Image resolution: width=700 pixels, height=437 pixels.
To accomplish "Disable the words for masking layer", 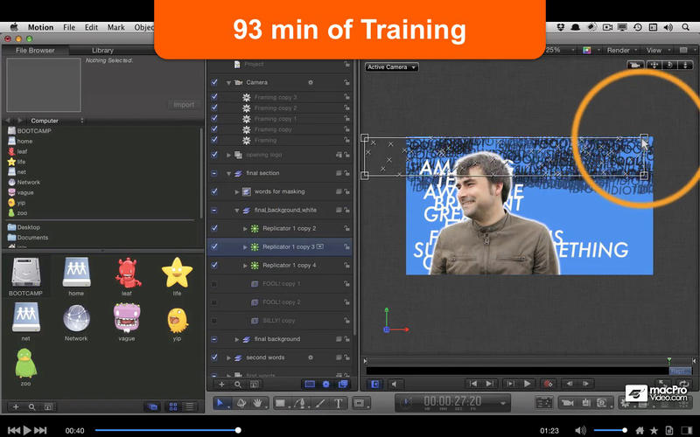I will click(214, 191).
